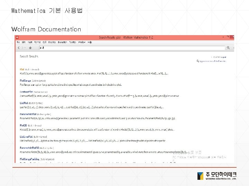Open the Graphics menu
The image size is (249, 186).
pyautogui.click(x=52, y=42)
